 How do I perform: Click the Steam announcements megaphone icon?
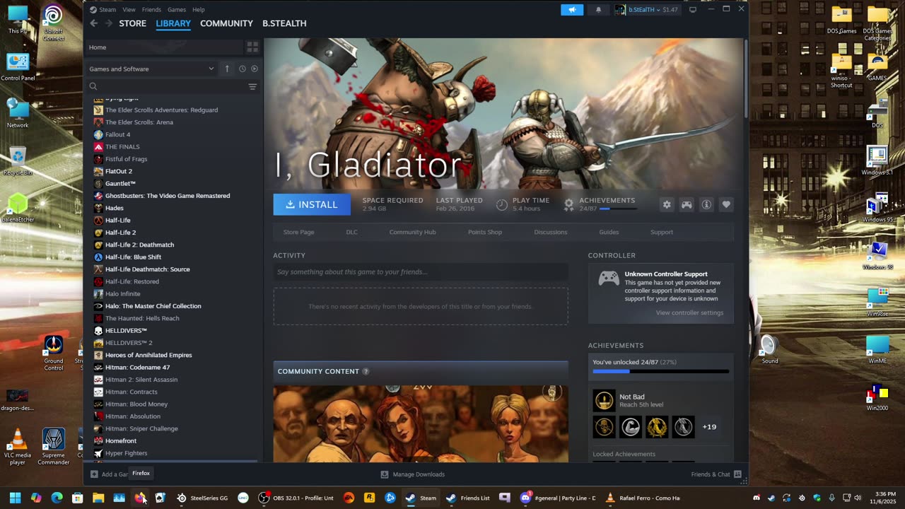pos(572,9)
